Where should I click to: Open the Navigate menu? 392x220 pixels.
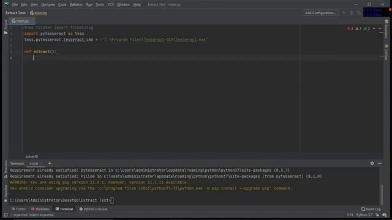pyautogui.click(x=48, y=4)
